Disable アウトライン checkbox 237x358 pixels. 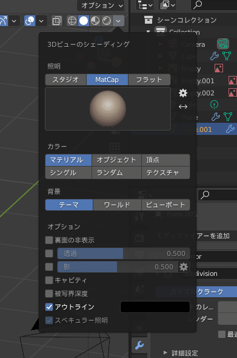[49, 307]
